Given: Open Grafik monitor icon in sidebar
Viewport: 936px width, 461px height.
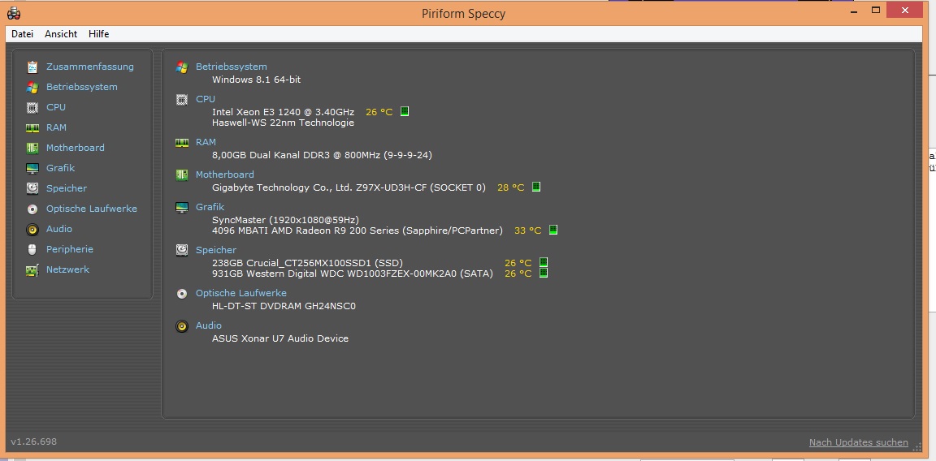Looking at the screenshot, I should click(32, 168).
